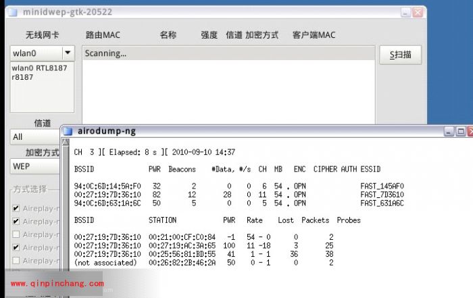Click station 00:21:00:CF:C0:84
This screenshot has width=473, height=298.
(182, 237)
